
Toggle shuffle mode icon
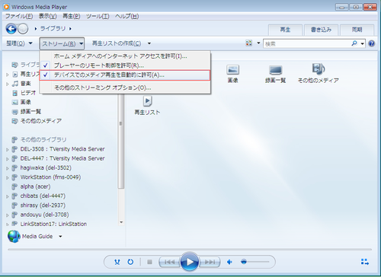coord(117,262)
